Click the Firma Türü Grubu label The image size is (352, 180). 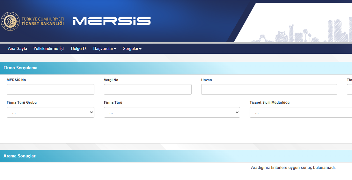tap(22, 102)
